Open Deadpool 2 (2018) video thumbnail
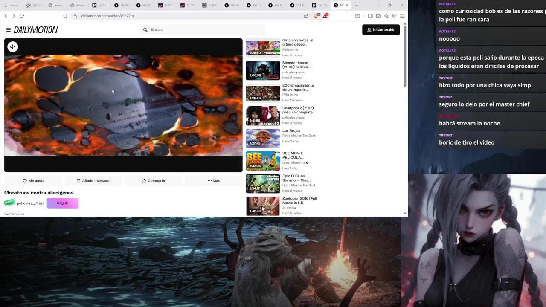546x307 pixels. [263, 116]
